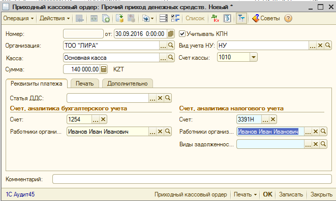Viewport: 336px width, 201px height.
Task: Expand the Счет кассы dropdown arrow
Action: coord(254,57)
